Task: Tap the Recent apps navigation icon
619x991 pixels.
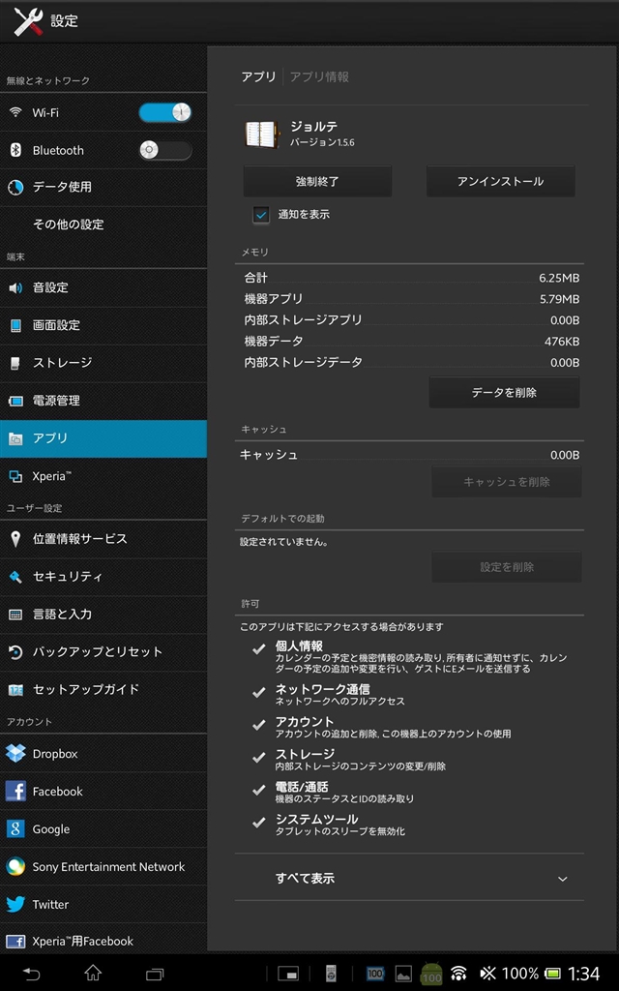Action: (x=155, y=974)
